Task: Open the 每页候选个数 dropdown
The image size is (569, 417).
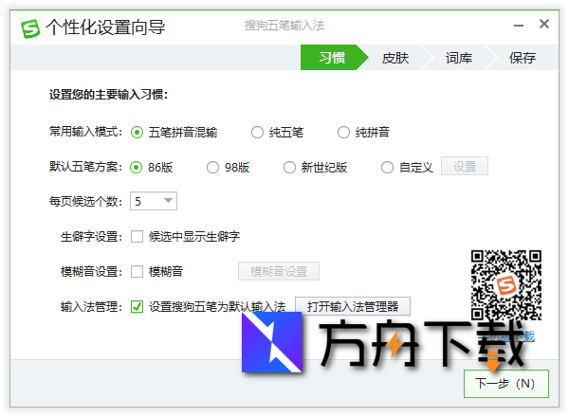Action: (154, 201)
